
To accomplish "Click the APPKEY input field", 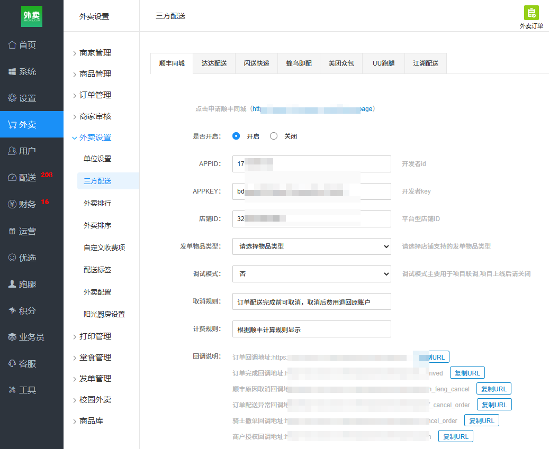I will click(x=312, y=191).
